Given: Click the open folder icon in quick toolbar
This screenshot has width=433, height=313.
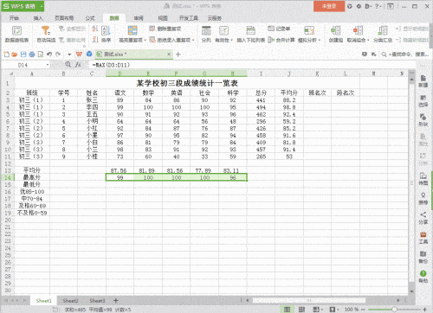Looking at the screenshot, I should [15, 54].
